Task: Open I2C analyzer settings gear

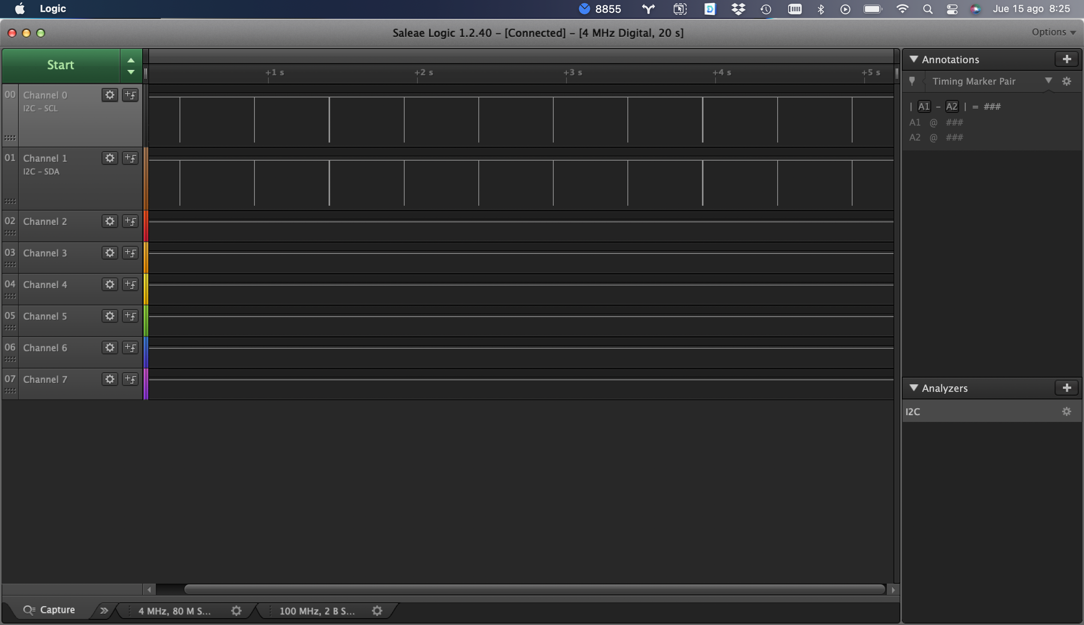Action: click(x=1066, y=412)
